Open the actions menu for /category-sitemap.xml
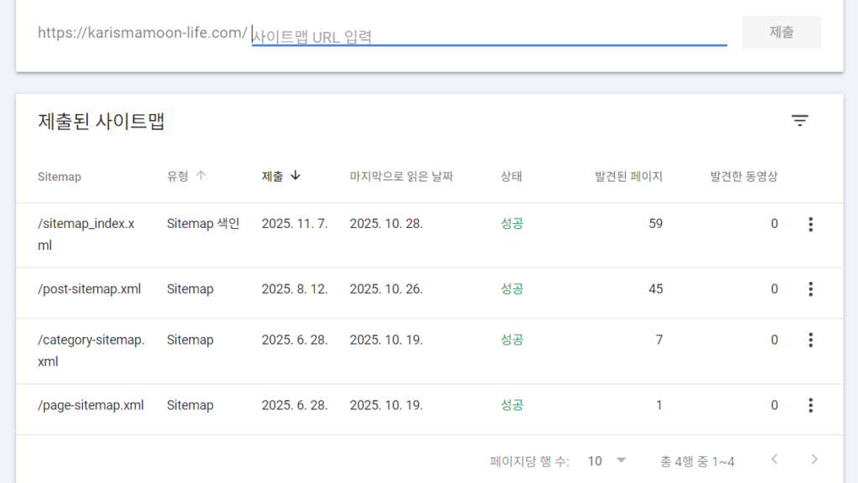 [810, 340]
